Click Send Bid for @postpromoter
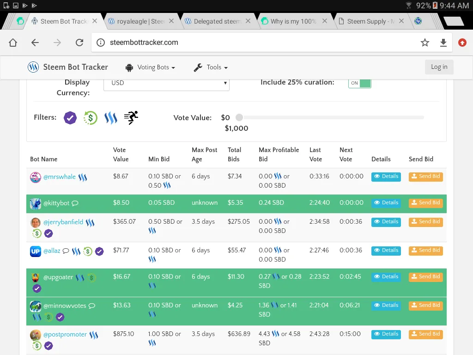The image size is (473, 355). pos(425,334)
